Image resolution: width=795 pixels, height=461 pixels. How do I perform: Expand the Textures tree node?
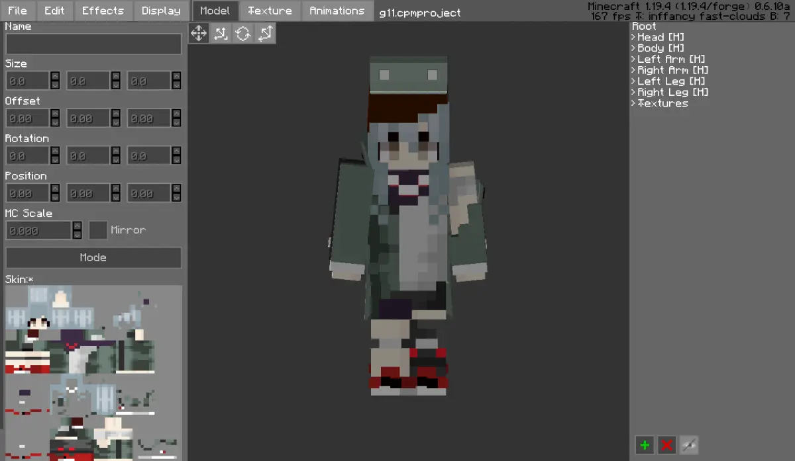[660, 103]
